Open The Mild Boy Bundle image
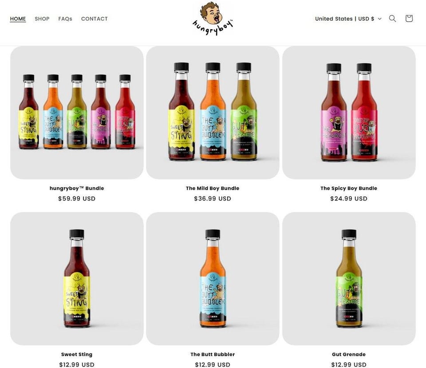Screen dimensions: 426x368 coord(213,113)
